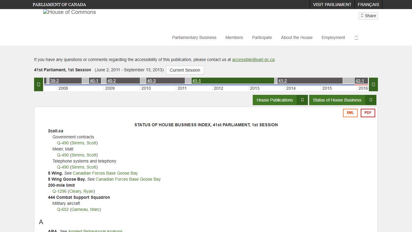Download the XML version

pyautogui.click(x=350, y=113)
